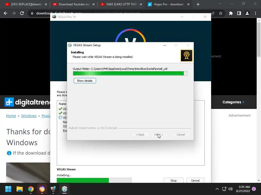
Task: Open notifications badge showing 2
Action: pos(254,189)
